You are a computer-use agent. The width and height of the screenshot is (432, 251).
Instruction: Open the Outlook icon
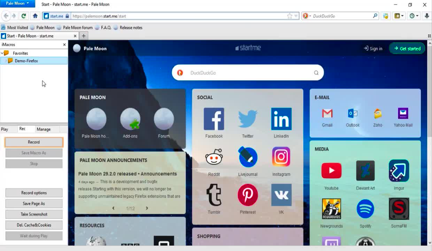click(x=353, y=113)
